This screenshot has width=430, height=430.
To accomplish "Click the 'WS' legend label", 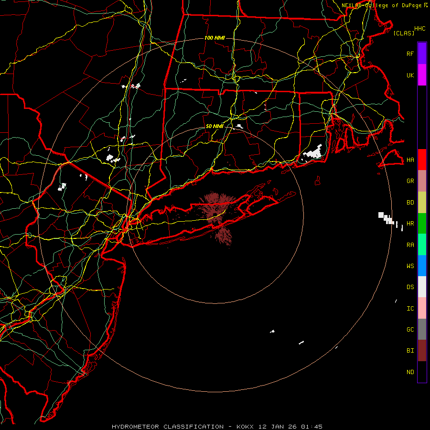I will tap(410, 266).
